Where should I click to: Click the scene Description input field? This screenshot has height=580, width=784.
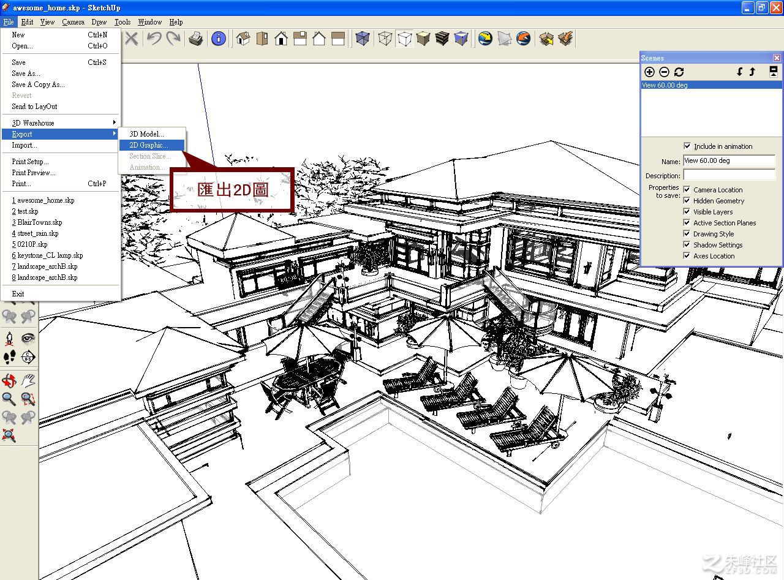coord(729,175)
